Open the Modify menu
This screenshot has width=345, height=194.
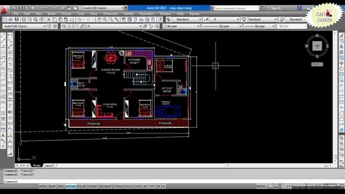pyautogui.click(x=128, y=14)
